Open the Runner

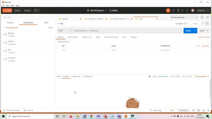click(x=27, y=10)
